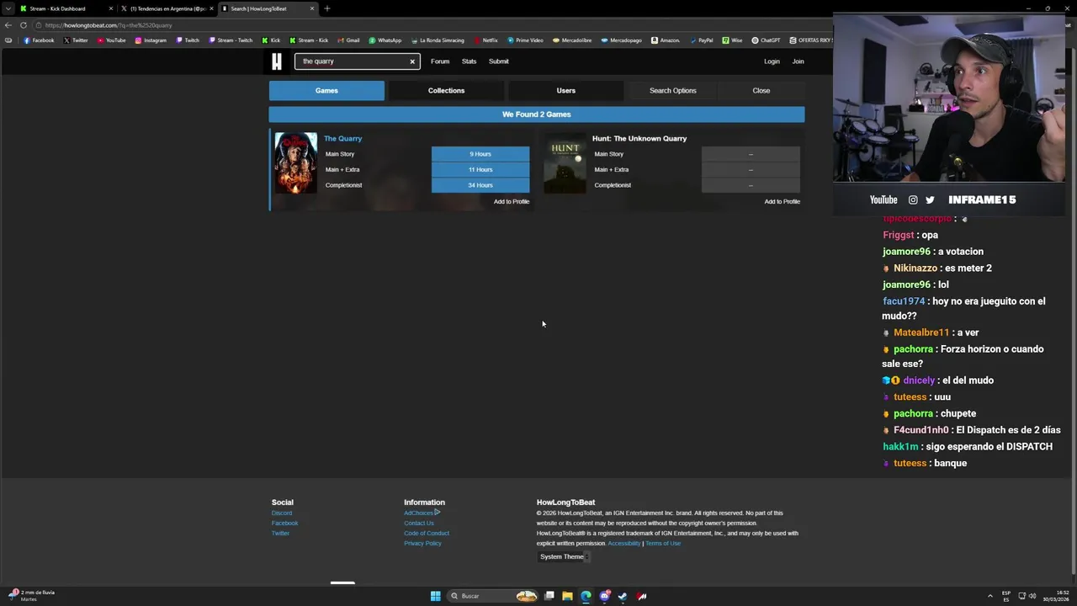Open File Explorer from taskbar
Viewport: 1077px width, 606px height.
pyautogui.click(x=567, y=596)
